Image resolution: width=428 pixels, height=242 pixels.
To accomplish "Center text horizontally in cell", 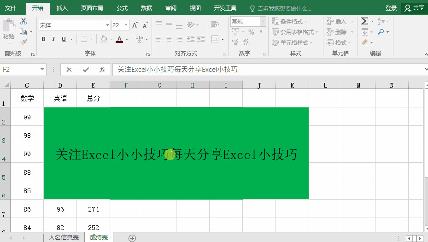I will [x=169, y=39].
